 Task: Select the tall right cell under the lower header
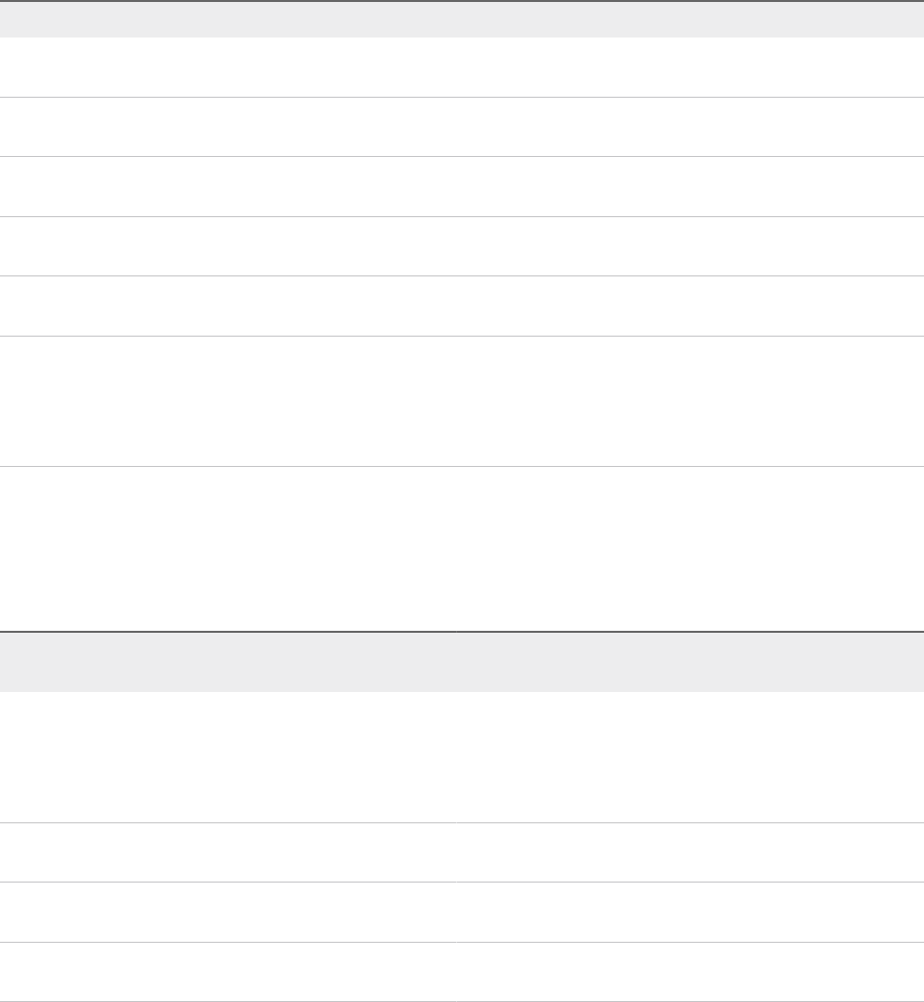click(x=690, y=756)
